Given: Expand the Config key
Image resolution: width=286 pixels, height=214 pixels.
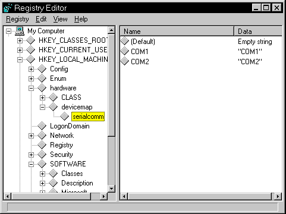Looking at the screenshot, I should click(31, 69).
